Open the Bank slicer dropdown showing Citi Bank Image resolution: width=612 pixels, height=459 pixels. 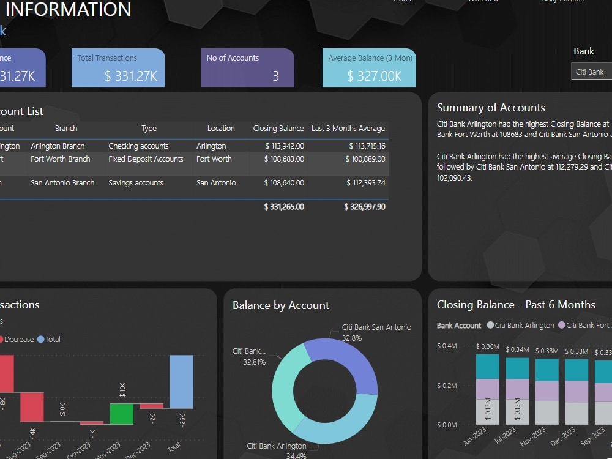[592, 72]
